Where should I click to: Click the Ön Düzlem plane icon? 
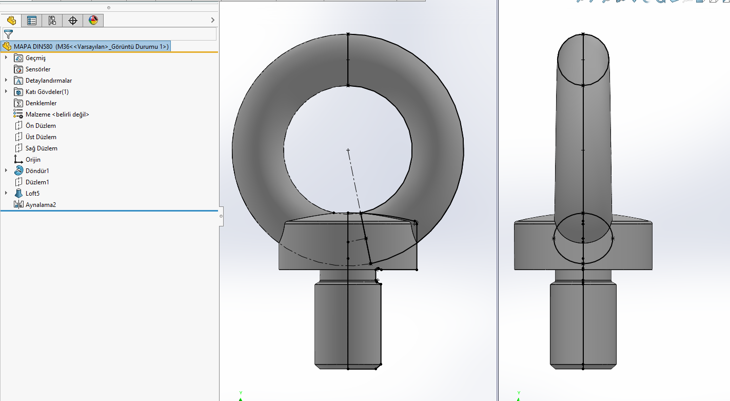point(18,126)
